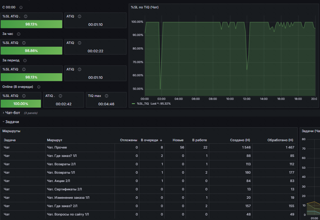Sort table by "Обработано (Н)" column header
Viewport: 320px width, 220px height.
pos(280,140)
